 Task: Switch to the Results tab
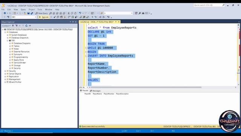pyautogui.click(x=84, y=91)
